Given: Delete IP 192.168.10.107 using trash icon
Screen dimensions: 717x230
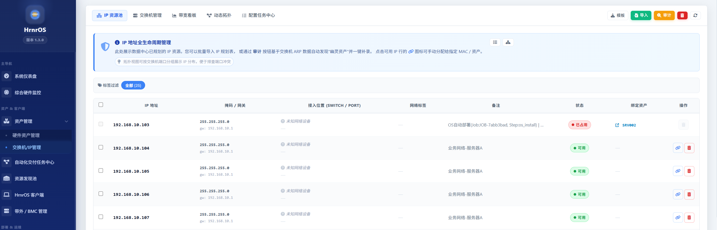Looking at the screenshot, I should (689, 217).
